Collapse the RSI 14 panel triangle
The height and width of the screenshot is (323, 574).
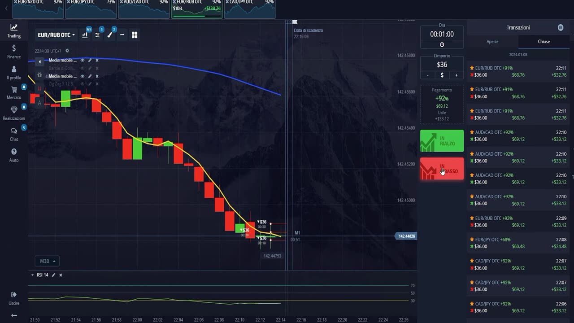32,275
